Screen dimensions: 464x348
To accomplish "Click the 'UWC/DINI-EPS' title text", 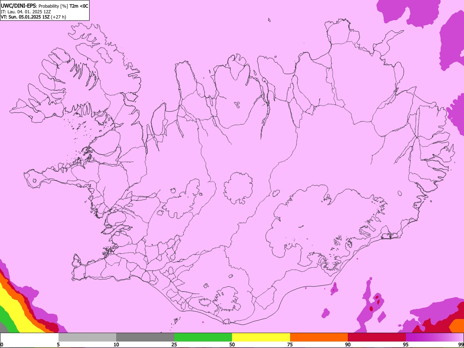I will click(17, 6).
